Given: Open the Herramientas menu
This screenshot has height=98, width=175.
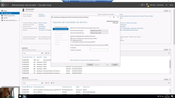Looking at the screenshot, I should (160, 5).
